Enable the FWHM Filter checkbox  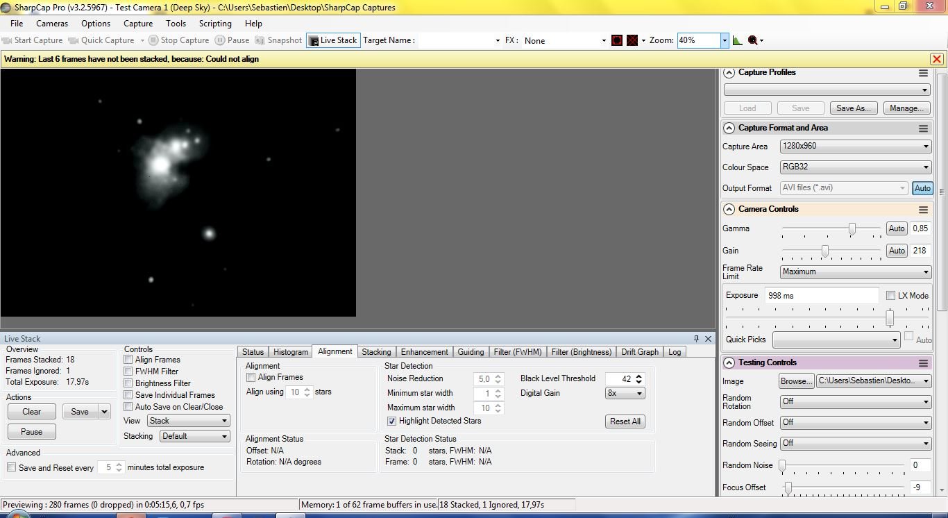click(128, 371)
